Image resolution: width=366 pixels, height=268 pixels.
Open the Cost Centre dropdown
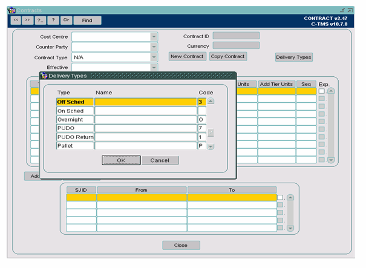(x=154, y=37)
